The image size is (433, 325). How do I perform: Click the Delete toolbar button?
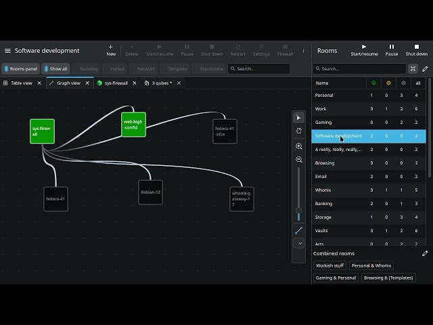pos(132,50)
